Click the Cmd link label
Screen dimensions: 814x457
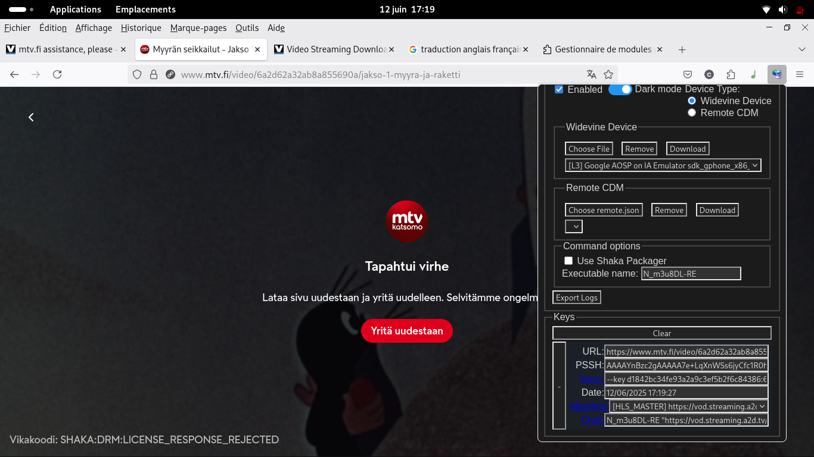tap(592, 420)
